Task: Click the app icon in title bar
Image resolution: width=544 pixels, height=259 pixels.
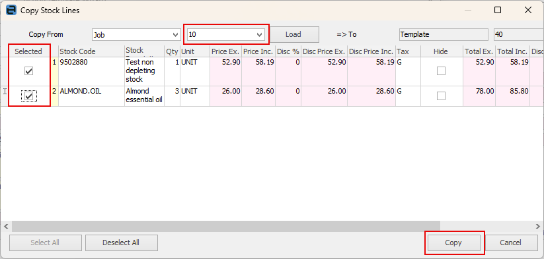Action: click(x=11, y=10)
